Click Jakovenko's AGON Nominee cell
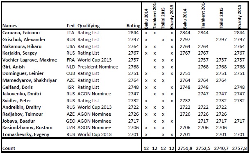This screenshot has width=250, height=154. tap(94, 94)
